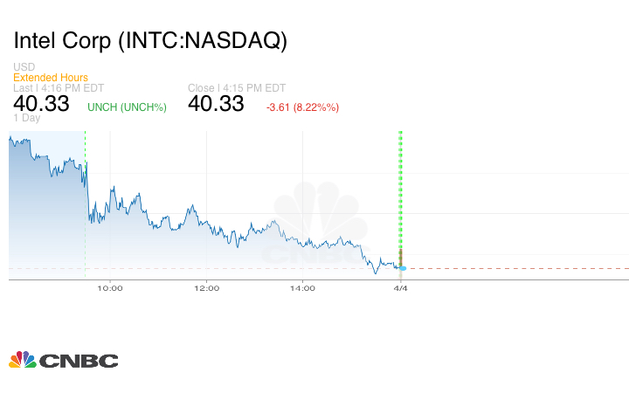Image resolution: width=629 pixels, height=393 pixels.
Task: Select the 1 Day range label
Action: (x=26, y=119)
